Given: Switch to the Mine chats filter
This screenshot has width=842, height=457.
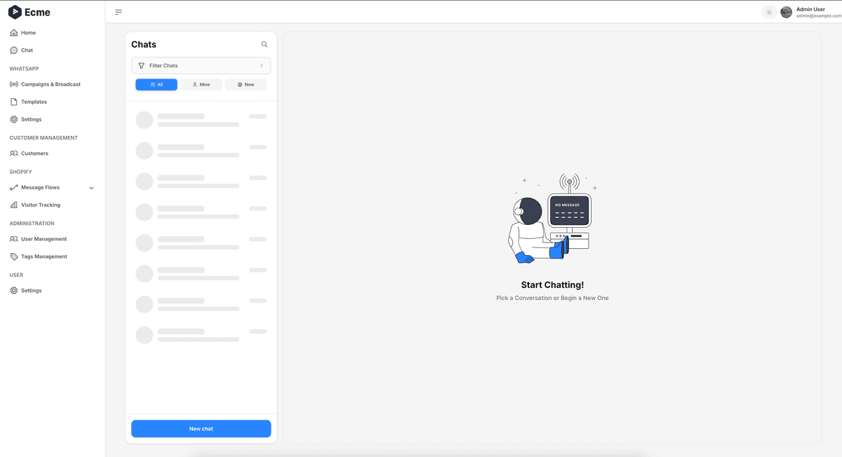Looking at the screenshot, I should [201, 83].
